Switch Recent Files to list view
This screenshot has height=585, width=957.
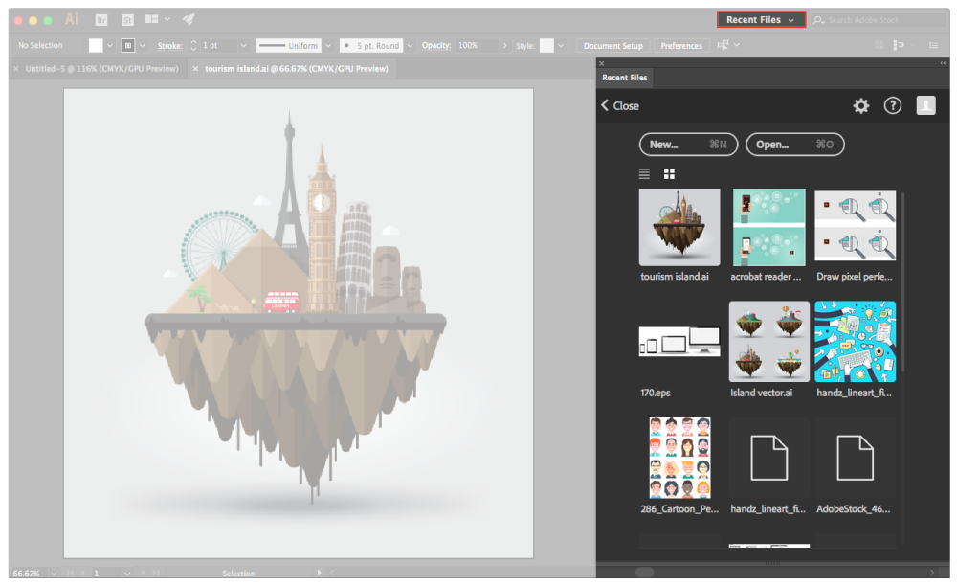point(644,173)
